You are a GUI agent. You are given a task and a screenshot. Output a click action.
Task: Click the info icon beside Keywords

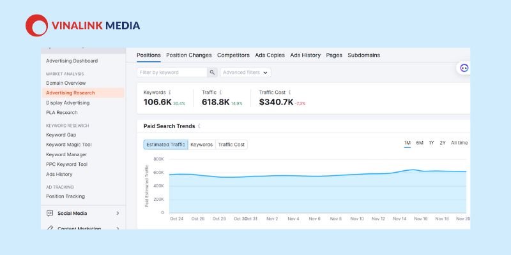point(170,92)
